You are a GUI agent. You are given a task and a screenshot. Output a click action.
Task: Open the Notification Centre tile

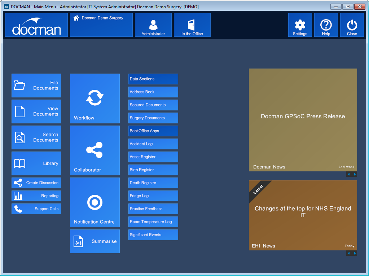(95, 202)
